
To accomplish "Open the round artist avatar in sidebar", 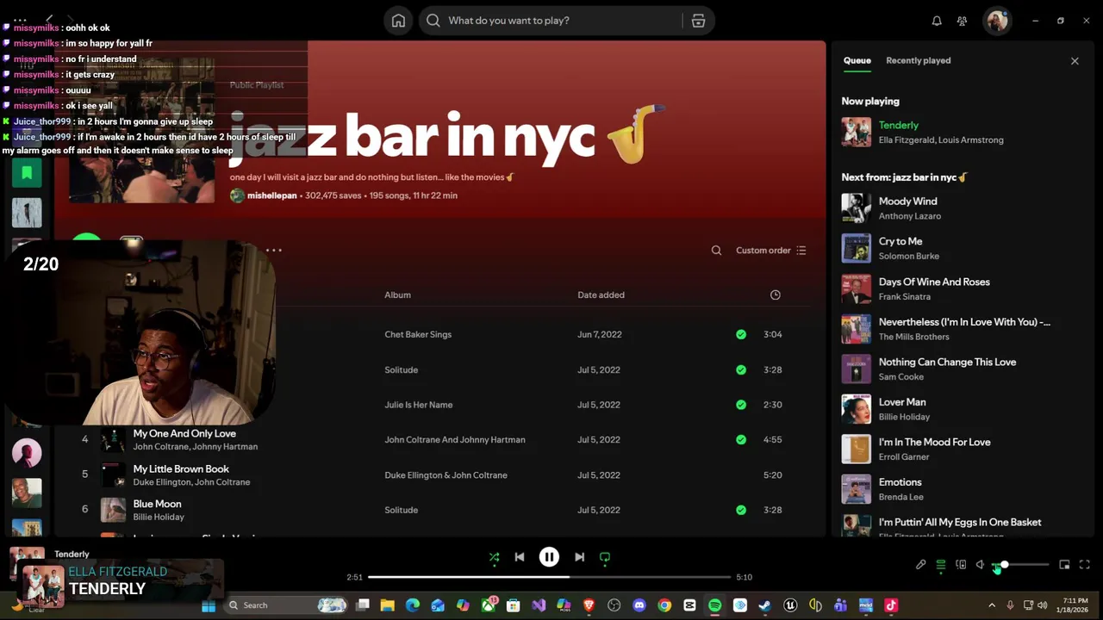I will point(27,453).
